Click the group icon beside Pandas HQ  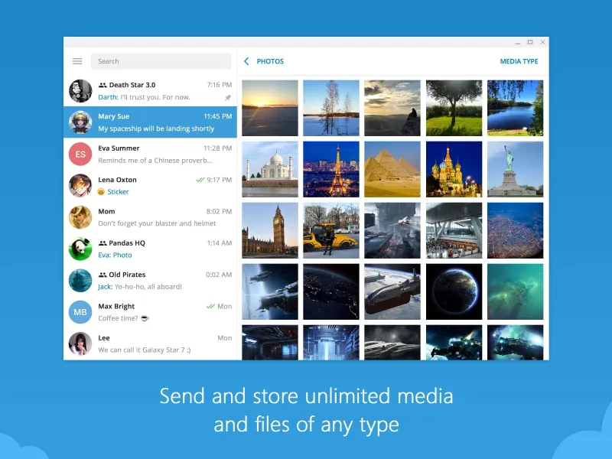[x=103, y=243]
